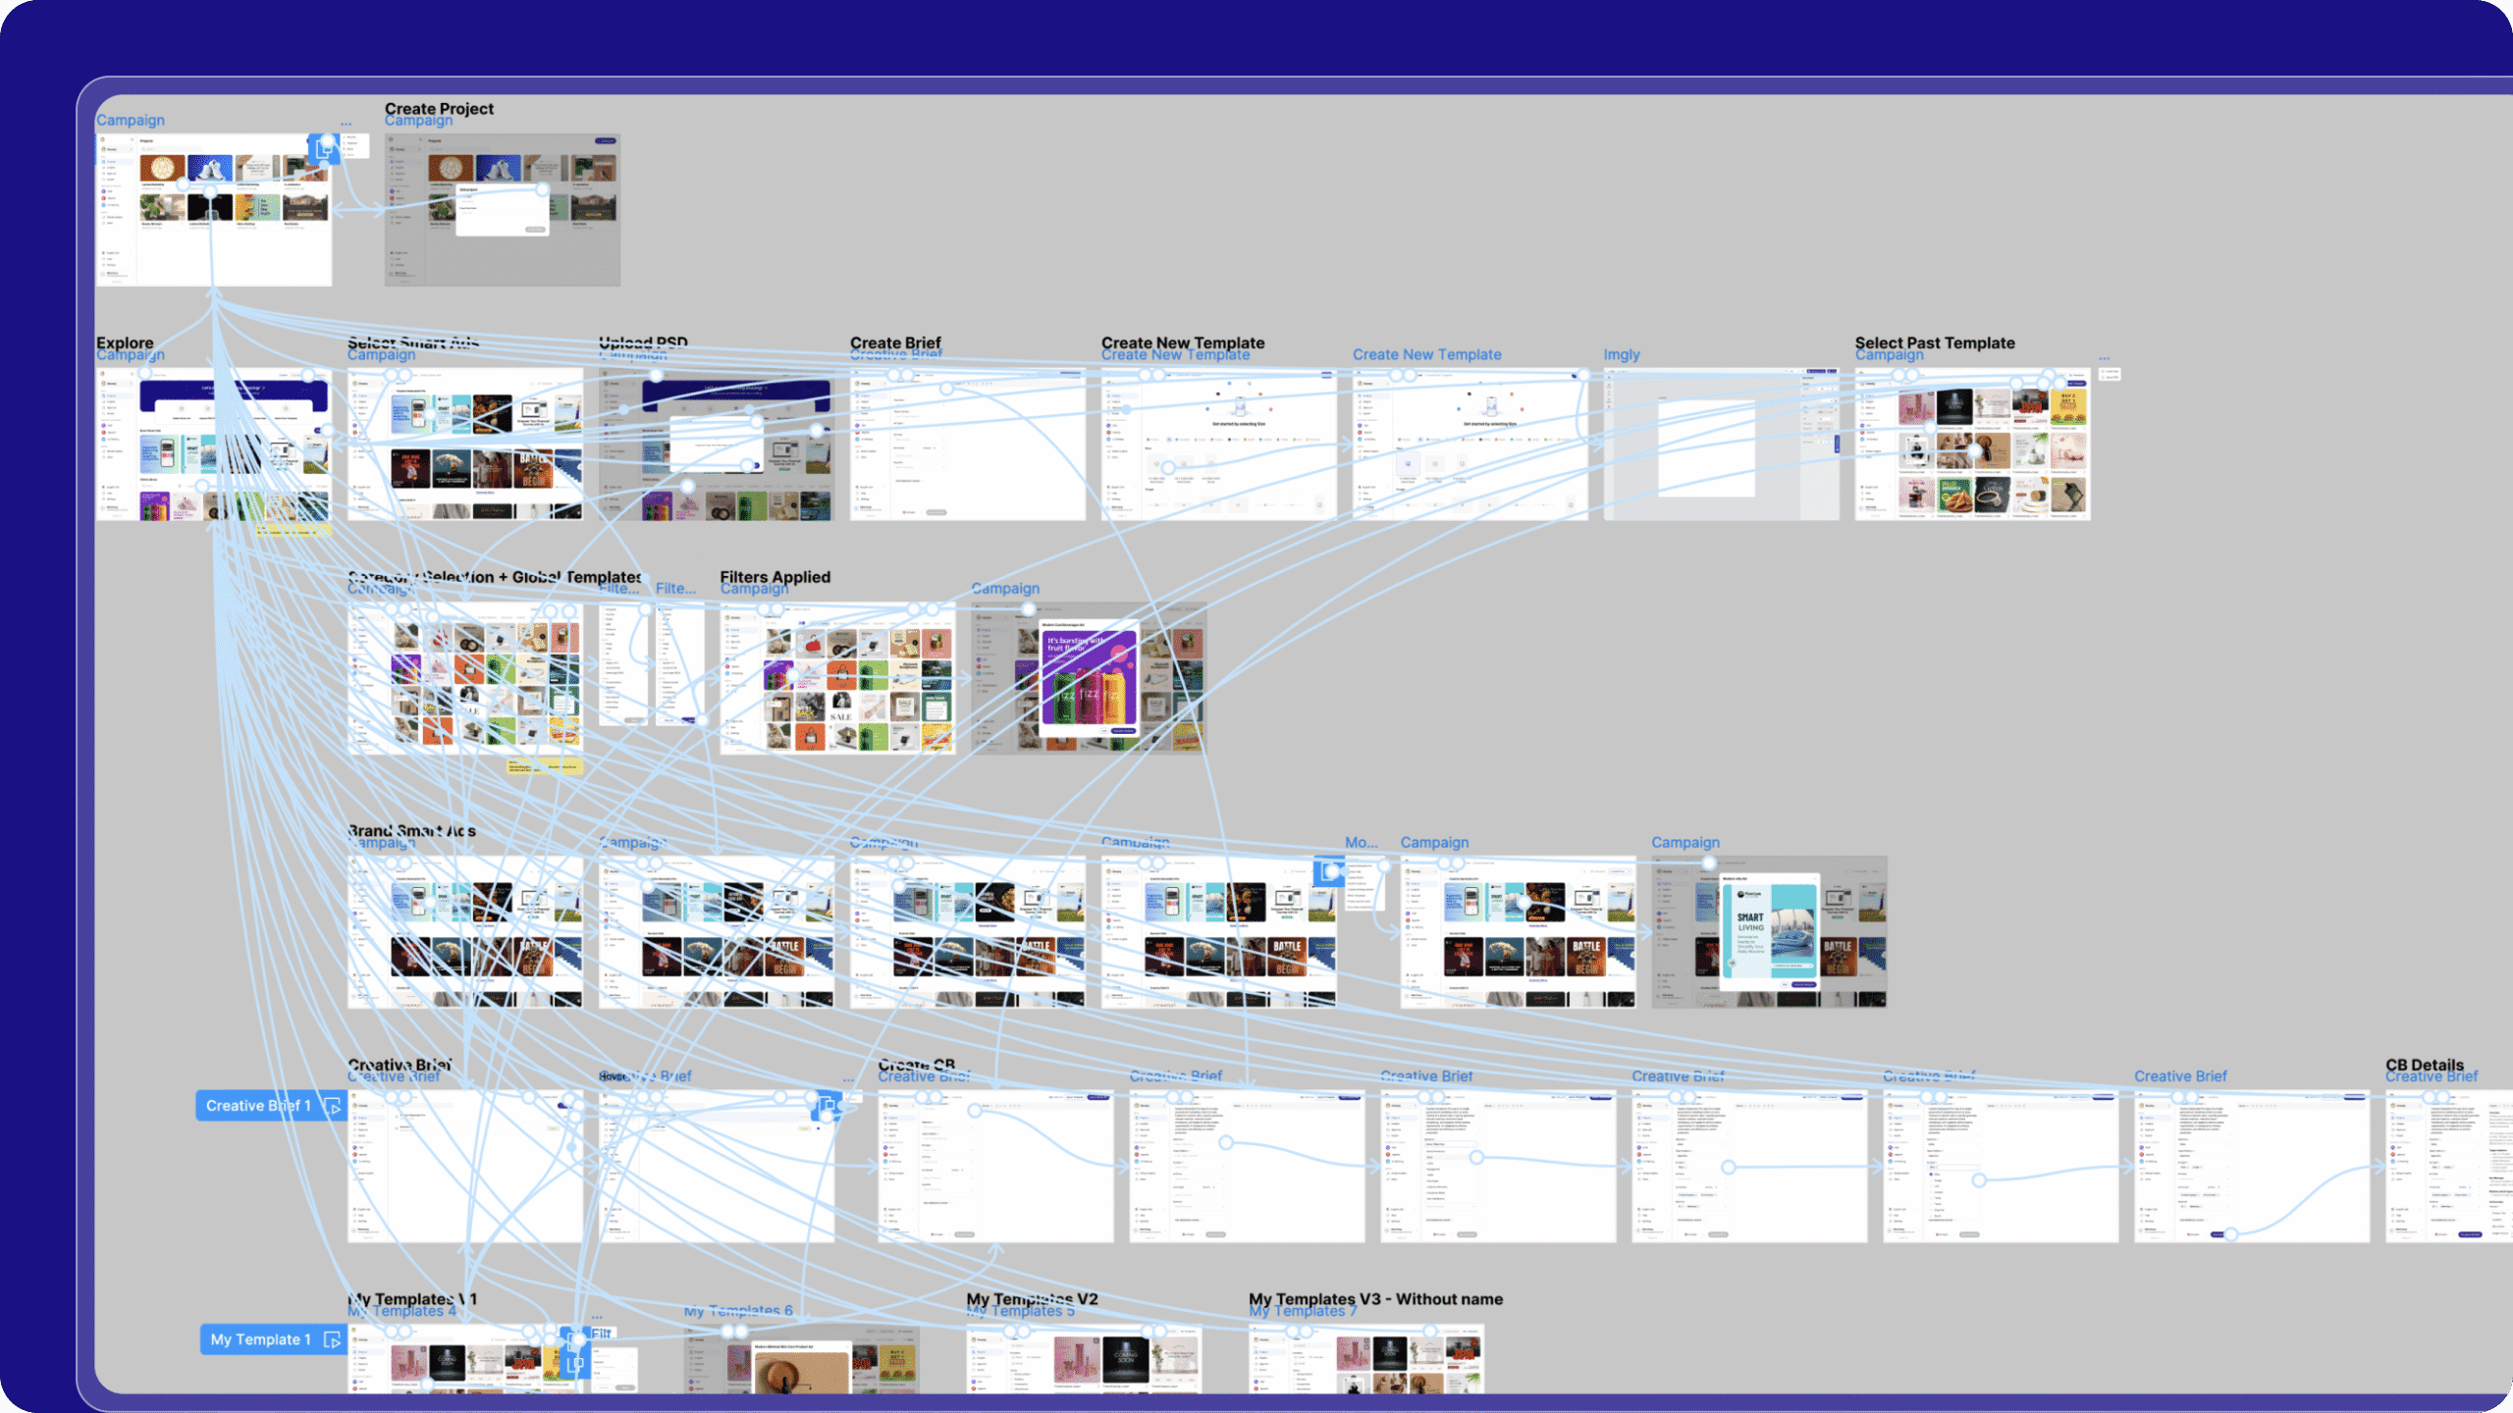This screenshot has width=2513, height=1413.
Task: Click ellipsis above hover Creative Brief frame
Action: pyautogui.click(x=848, y=1078)
